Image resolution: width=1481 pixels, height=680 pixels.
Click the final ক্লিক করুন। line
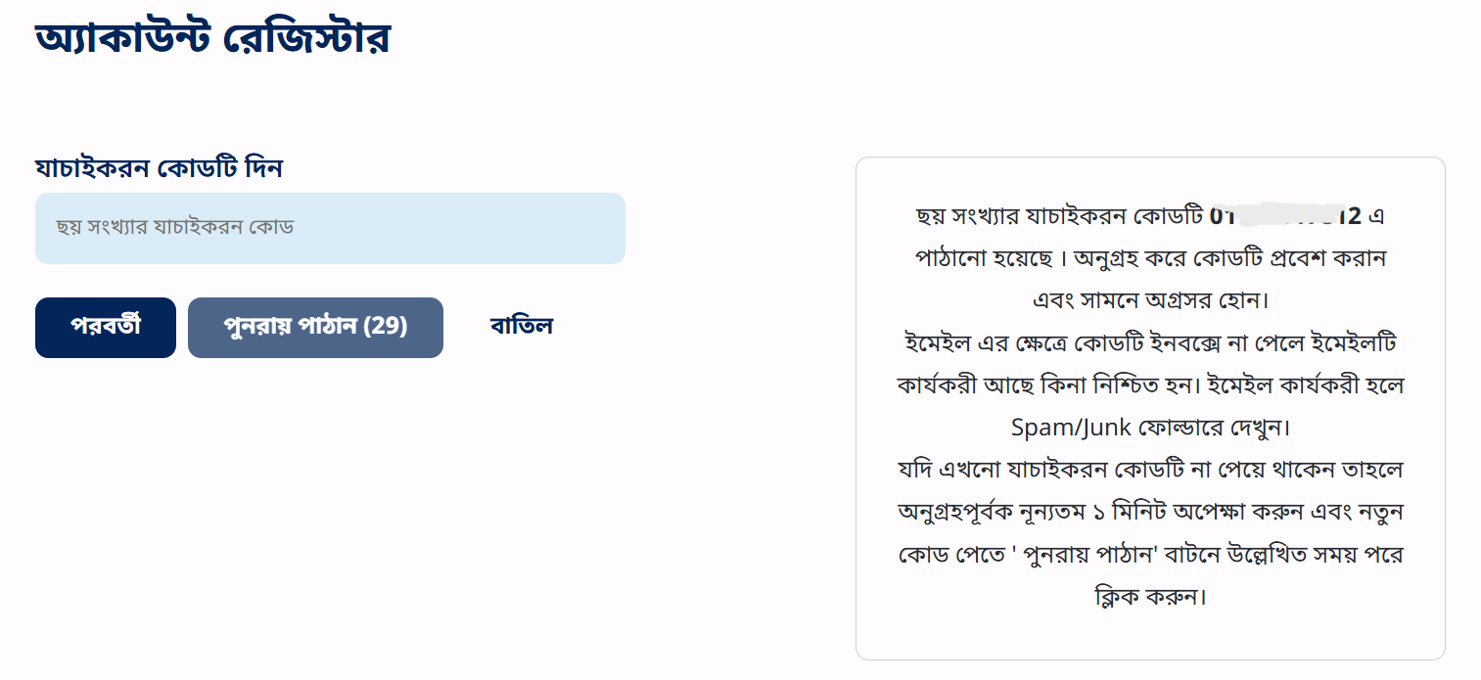click(1150, 597)
